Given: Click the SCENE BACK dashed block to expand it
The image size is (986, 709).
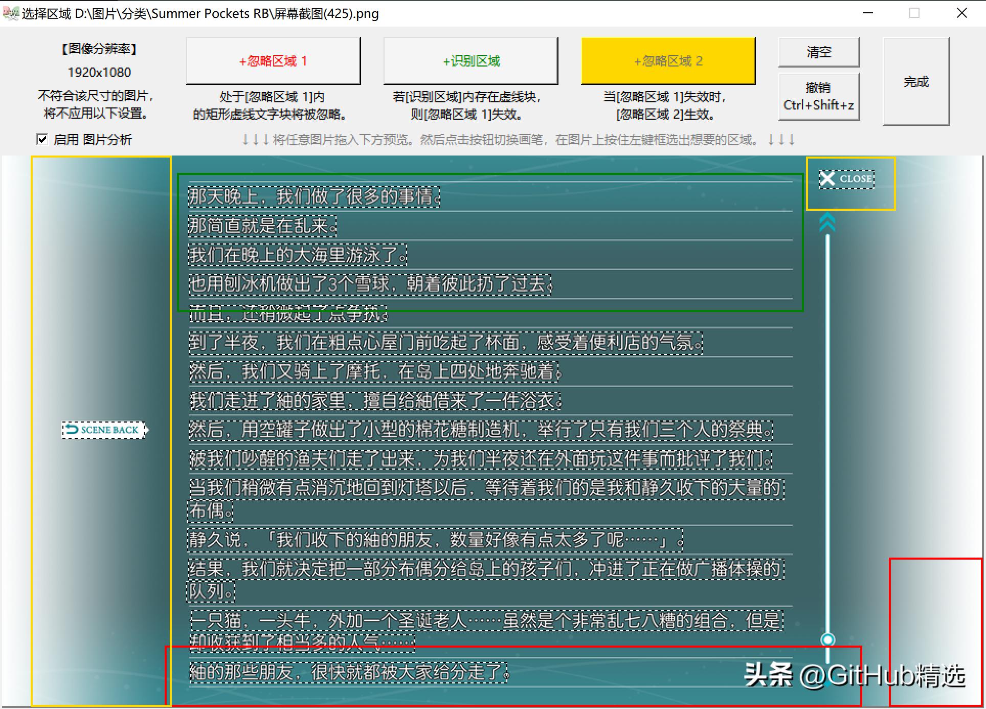Looking at the screenshot, I should coord(103,430).
